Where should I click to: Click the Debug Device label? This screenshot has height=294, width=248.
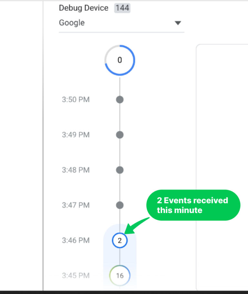[x=84, y=8]
